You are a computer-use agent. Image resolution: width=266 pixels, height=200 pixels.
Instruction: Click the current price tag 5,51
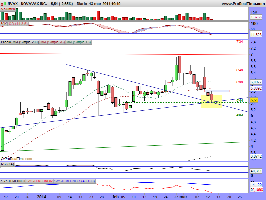coord(254,100)
